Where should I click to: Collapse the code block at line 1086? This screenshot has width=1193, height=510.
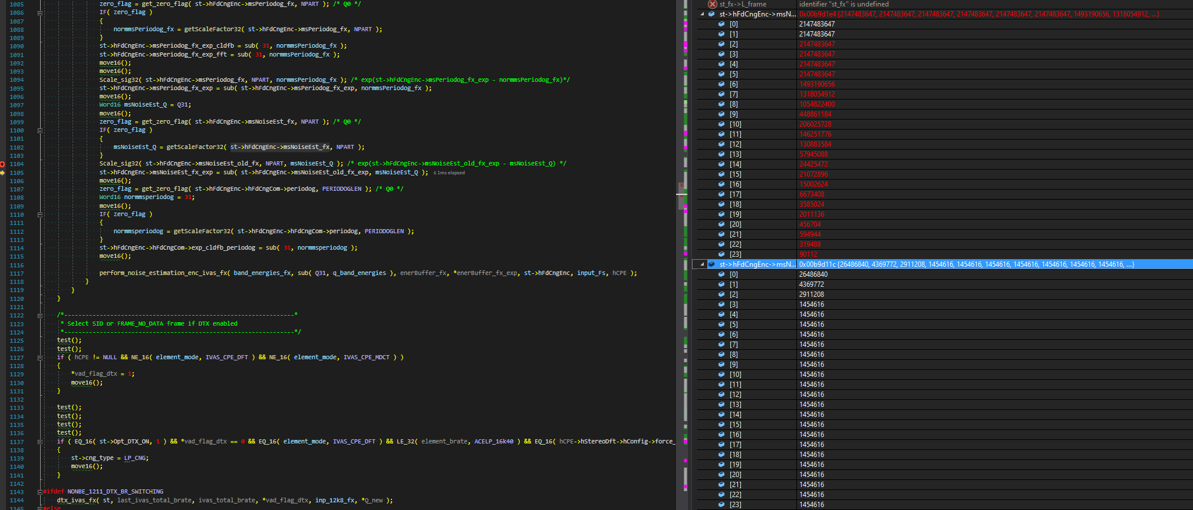[x=40, y=12]
